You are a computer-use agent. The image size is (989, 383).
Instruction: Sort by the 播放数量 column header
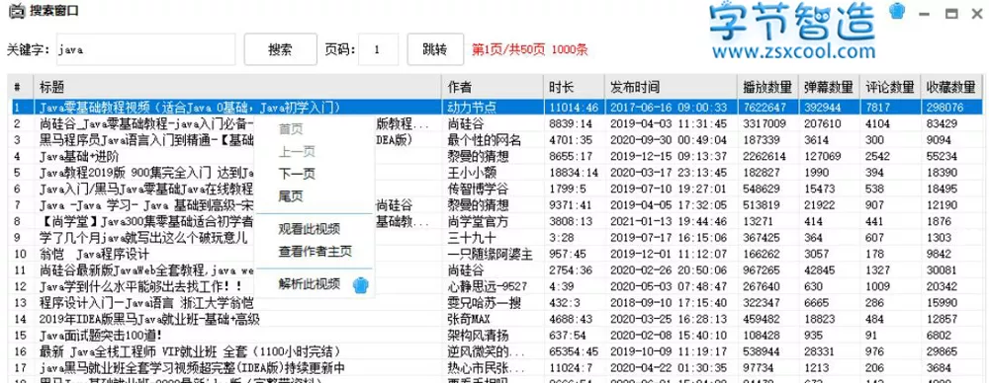click(768, 86)
